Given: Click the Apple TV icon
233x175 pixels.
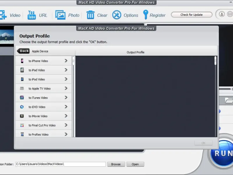Looking at the screenshot, I should tap(22, 88).
